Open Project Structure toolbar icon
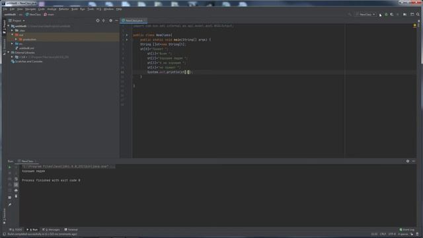The image size is (423, 238). 412,15
